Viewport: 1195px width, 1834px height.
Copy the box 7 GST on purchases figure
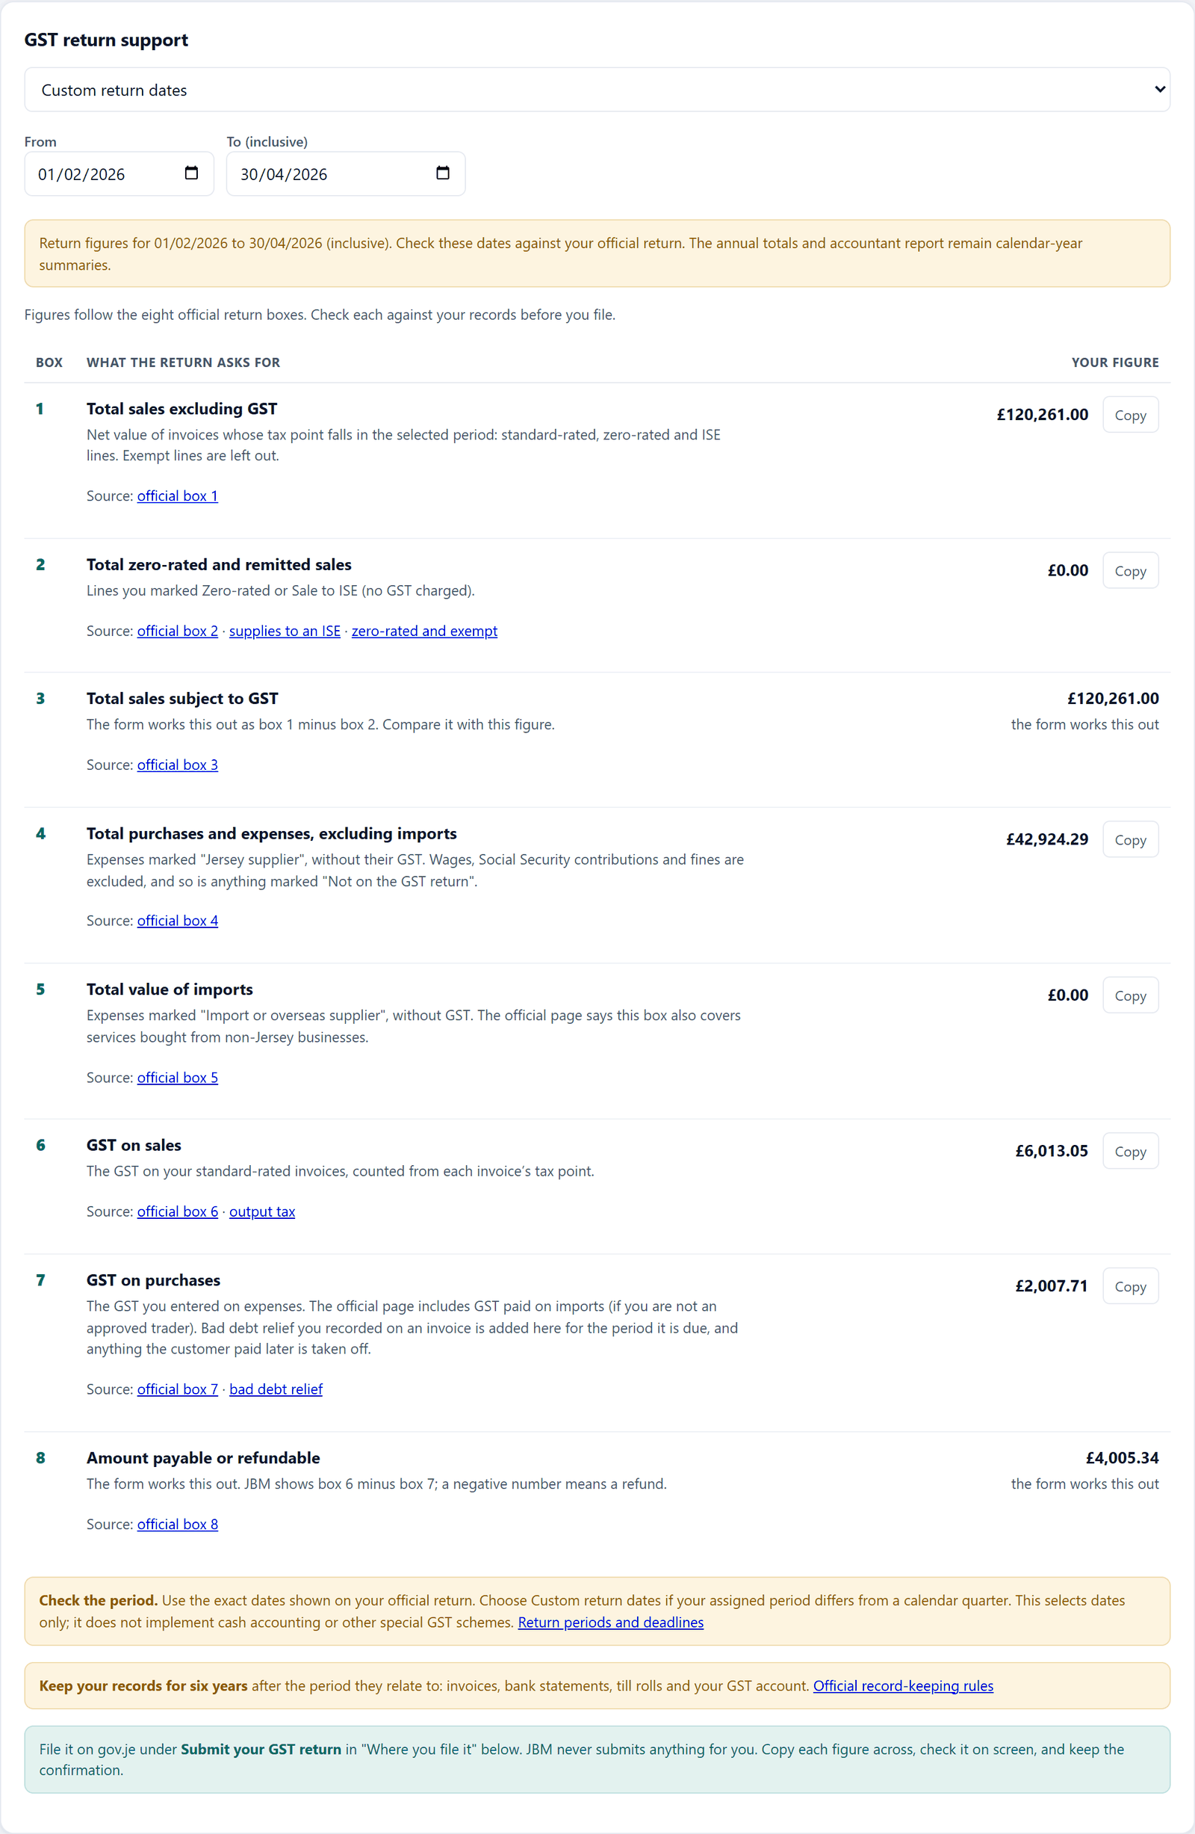(x=1129, y=1285)
